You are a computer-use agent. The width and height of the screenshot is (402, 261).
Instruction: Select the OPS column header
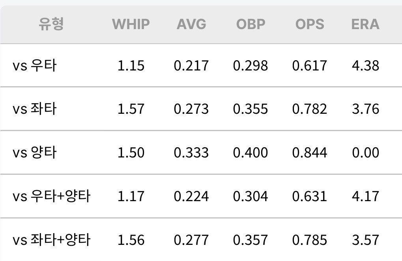coord(310,24)
